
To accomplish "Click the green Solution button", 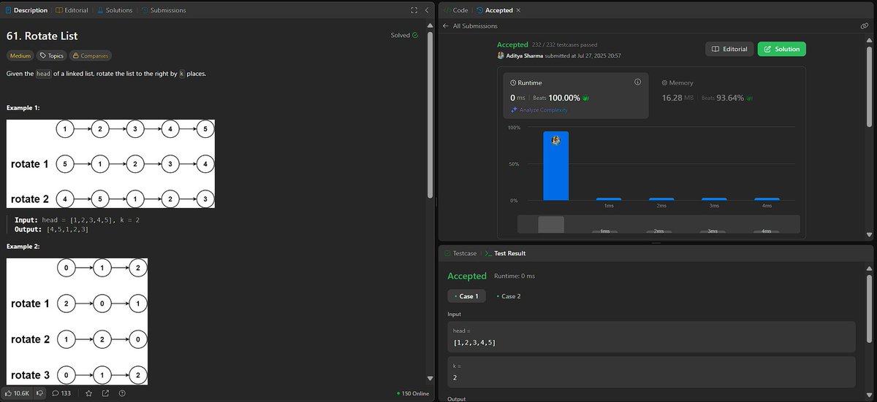I will click(x=781, y=49).
